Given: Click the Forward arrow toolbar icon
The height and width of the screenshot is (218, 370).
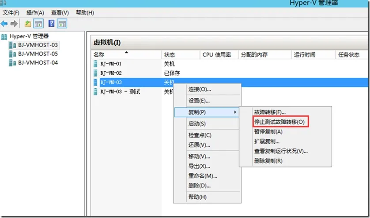Looking at the screenshot, I should (14, 23).
